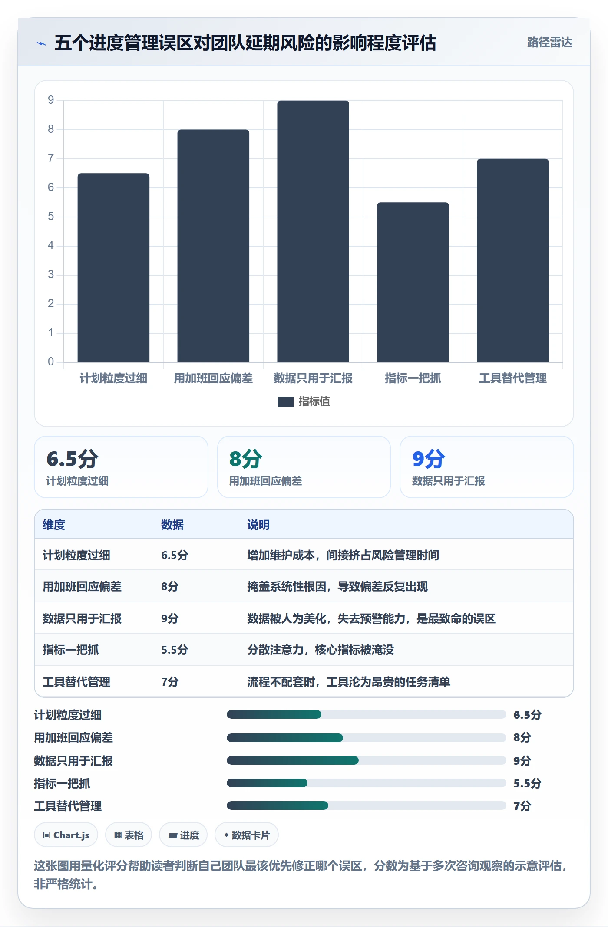This screenshot has width=608, height=927.
Task: Click the 说明 table column header
Action: [x=258, y=525]
